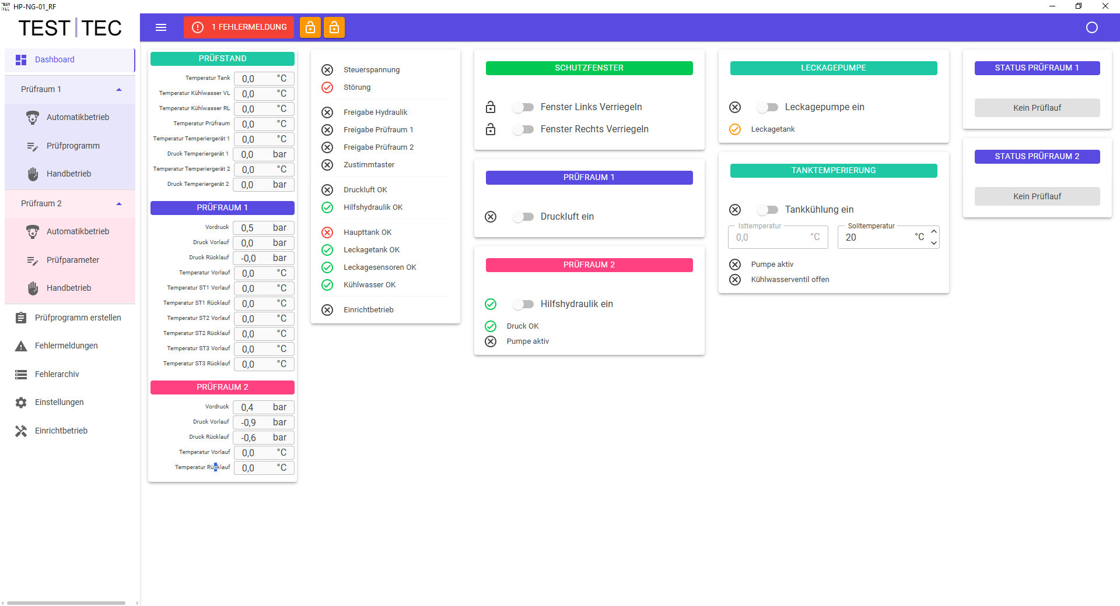
Task: Collapse the Prüfraum 1 sidebar section
Action: [119, 90]
